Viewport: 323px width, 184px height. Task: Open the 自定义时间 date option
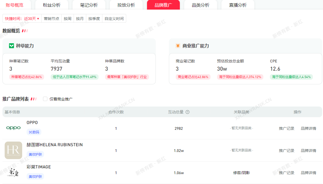pyautogui.click(x=114, y=19)
